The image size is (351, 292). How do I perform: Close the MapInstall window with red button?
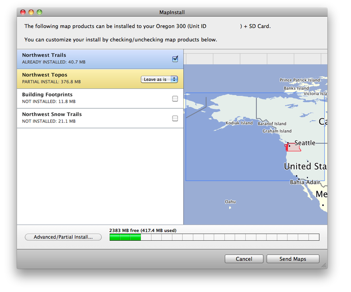tap(23, 12)
